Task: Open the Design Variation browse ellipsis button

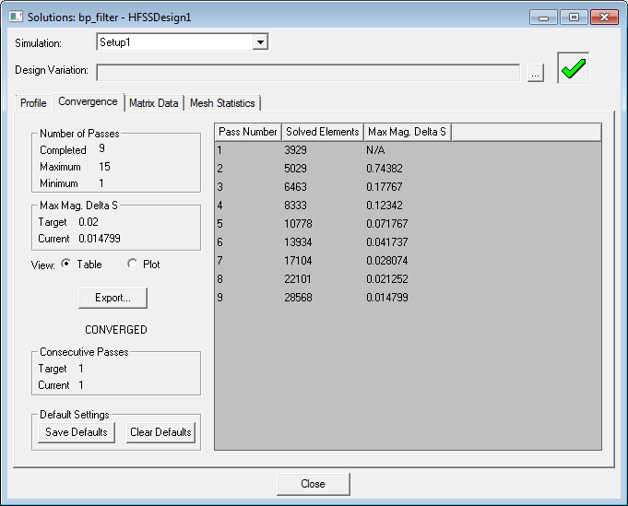Action: [x=536, y=73]
